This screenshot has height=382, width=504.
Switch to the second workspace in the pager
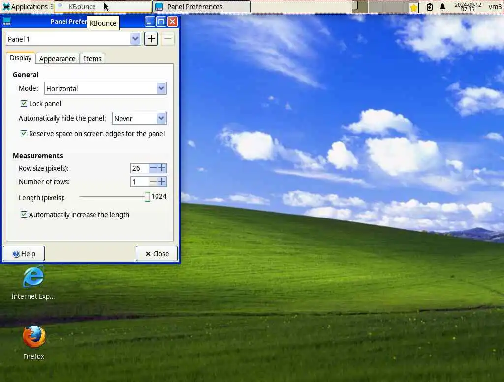(x=377, y=7)
